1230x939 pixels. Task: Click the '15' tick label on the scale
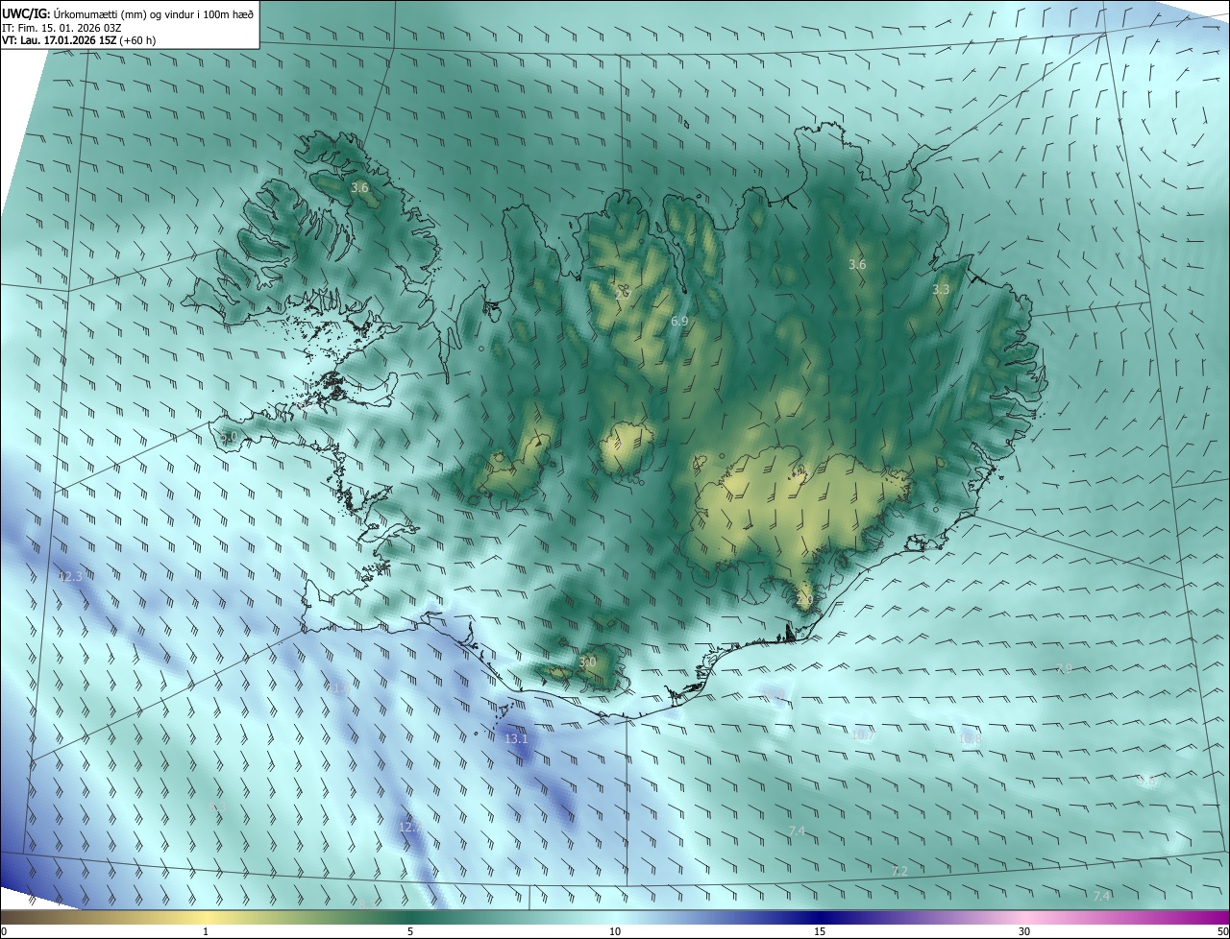pos(820,931)
